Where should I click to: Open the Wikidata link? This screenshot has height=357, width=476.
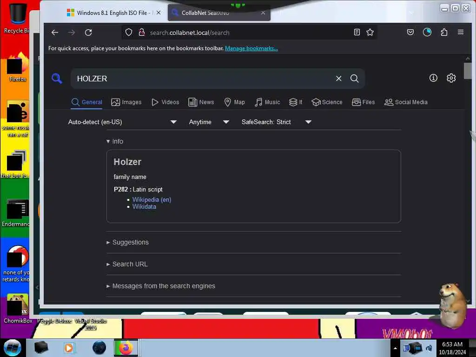coord(144,207)
